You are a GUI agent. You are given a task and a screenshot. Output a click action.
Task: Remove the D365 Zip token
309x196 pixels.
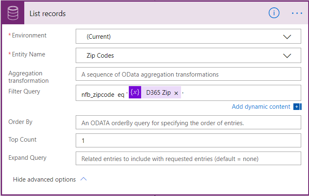pyautogui.click(x=176, y=93)
